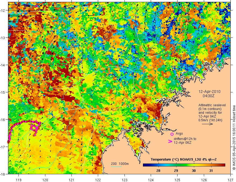This screenshot has width=236, height=182.
Task: Click the latitude -18 axis label
Action: tap(3, 174)
